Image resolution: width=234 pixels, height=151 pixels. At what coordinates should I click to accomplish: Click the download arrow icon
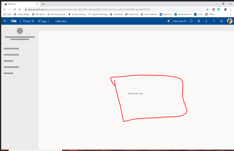pyautogui.click(x=206, y=21)
